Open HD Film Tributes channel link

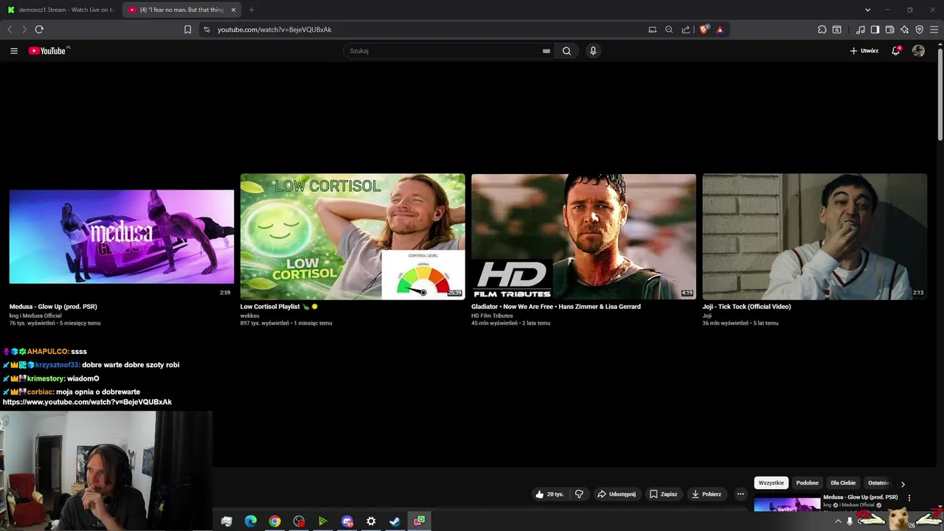[x=492, y=316]
